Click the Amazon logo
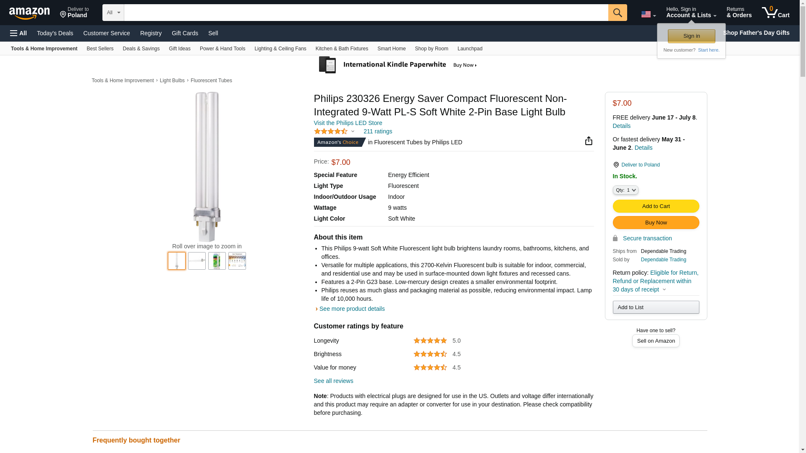806x453 pixels. tap(29, 13)
